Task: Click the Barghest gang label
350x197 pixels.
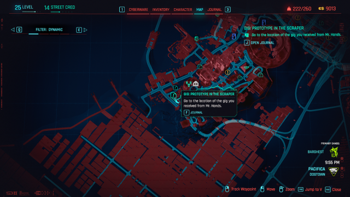Action: (316, 152)
